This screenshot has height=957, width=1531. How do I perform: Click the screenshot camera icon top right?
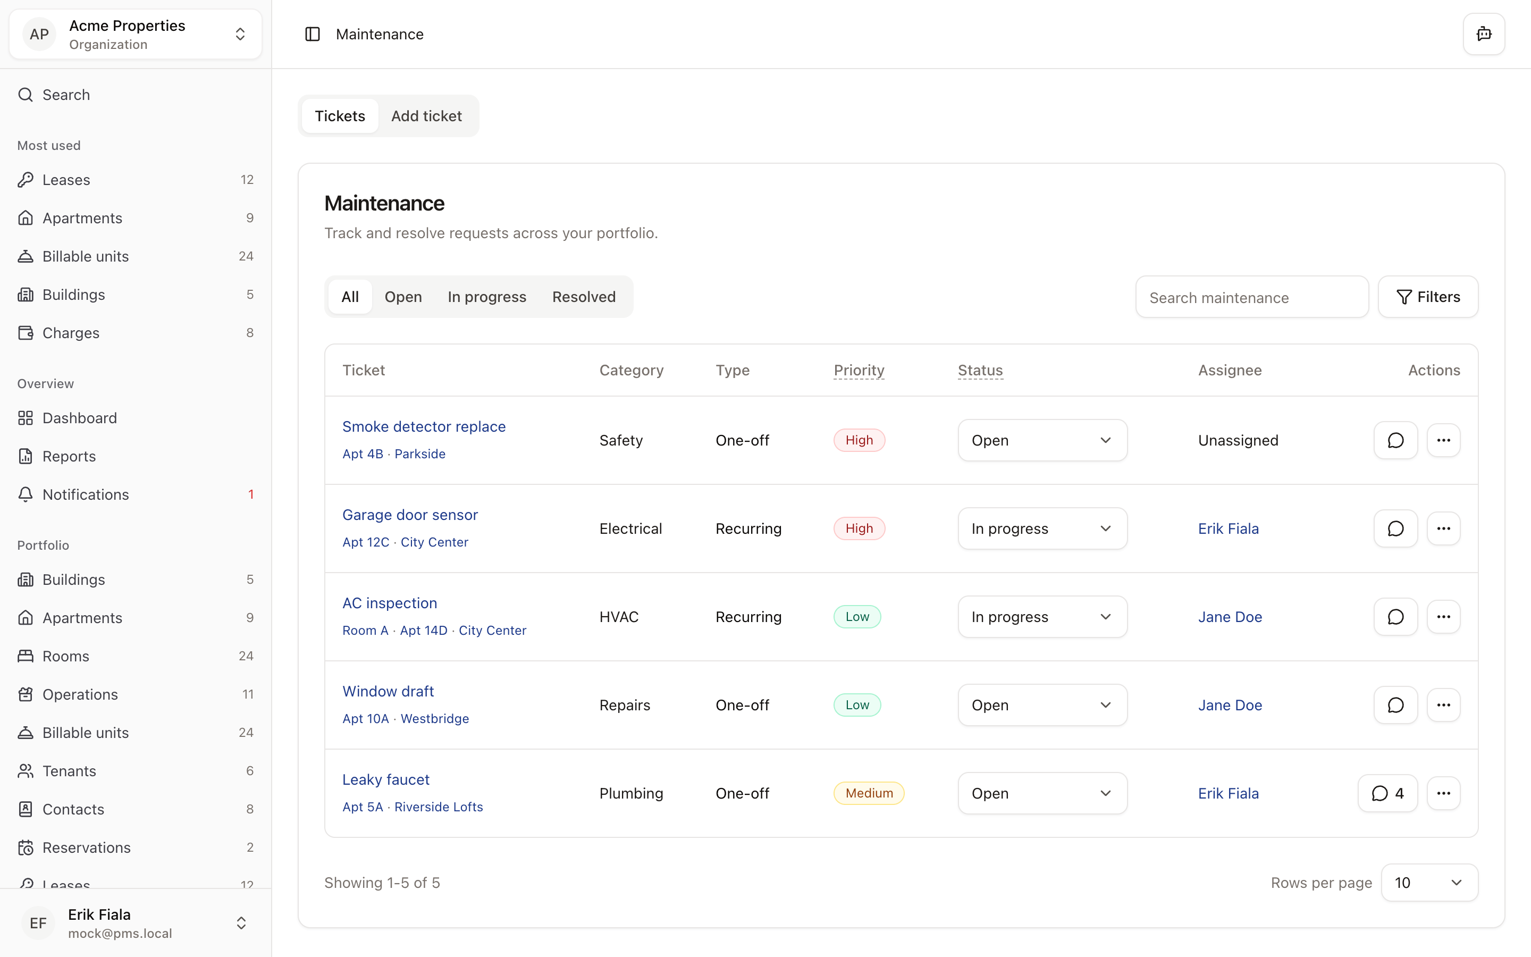point(1484,33)
